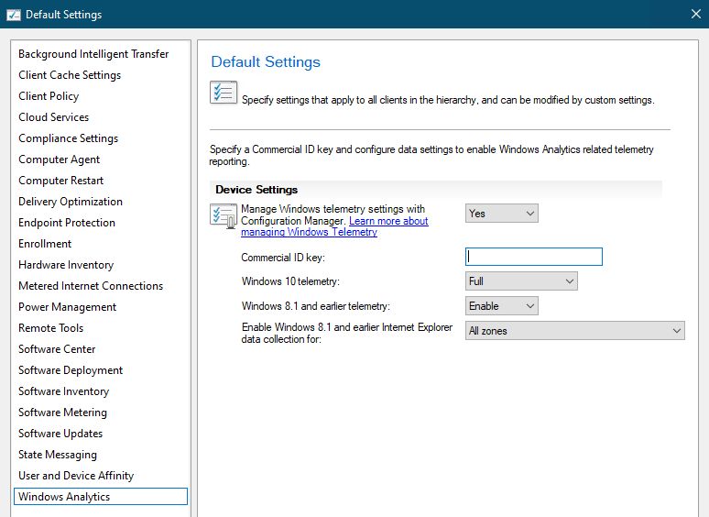Go to Compliance Settings section
Screen dimensions: 709x517
coord(69,138)
